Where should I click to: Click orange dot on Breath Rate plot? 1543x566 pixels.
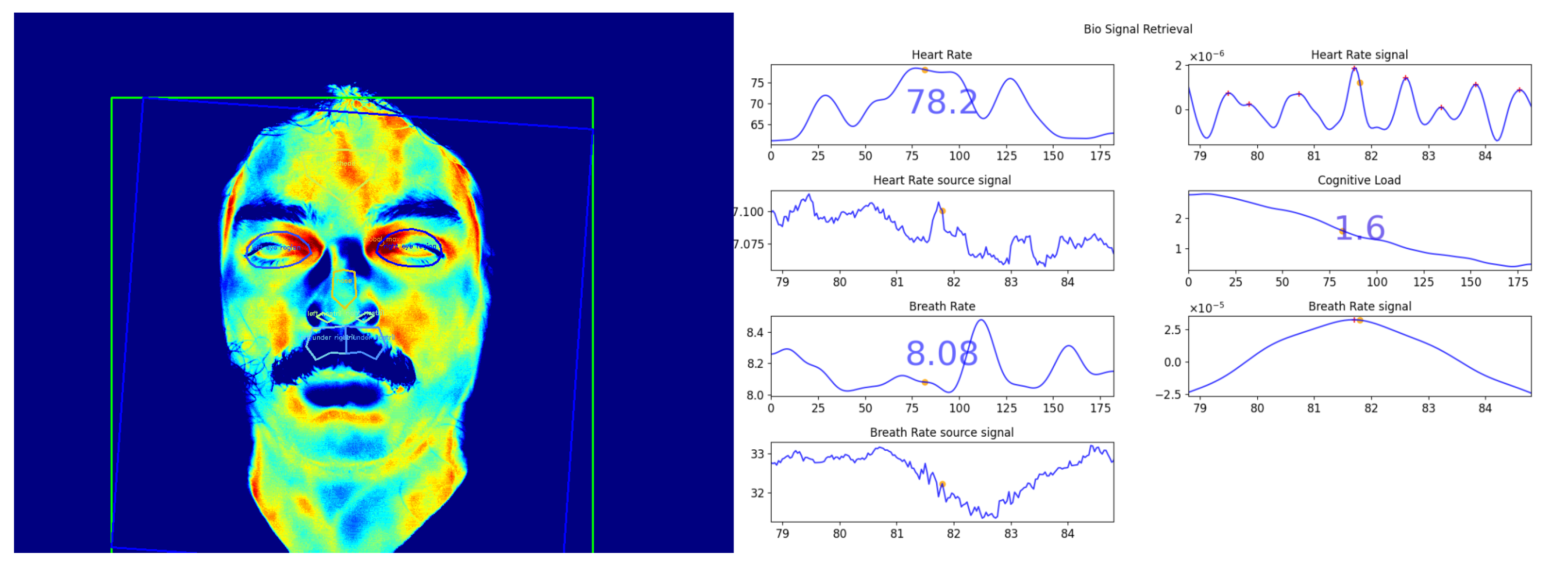[925, 382]
